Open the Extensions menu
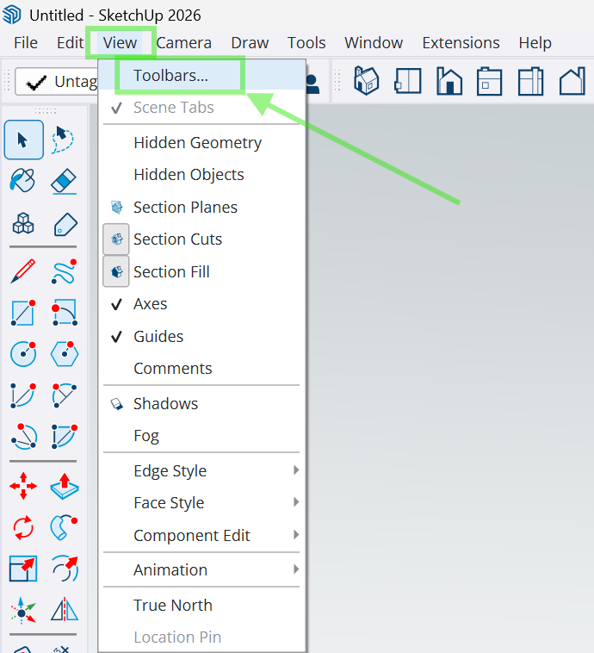Viewport: 594px width, 653px height. click(x=461, y=43)
